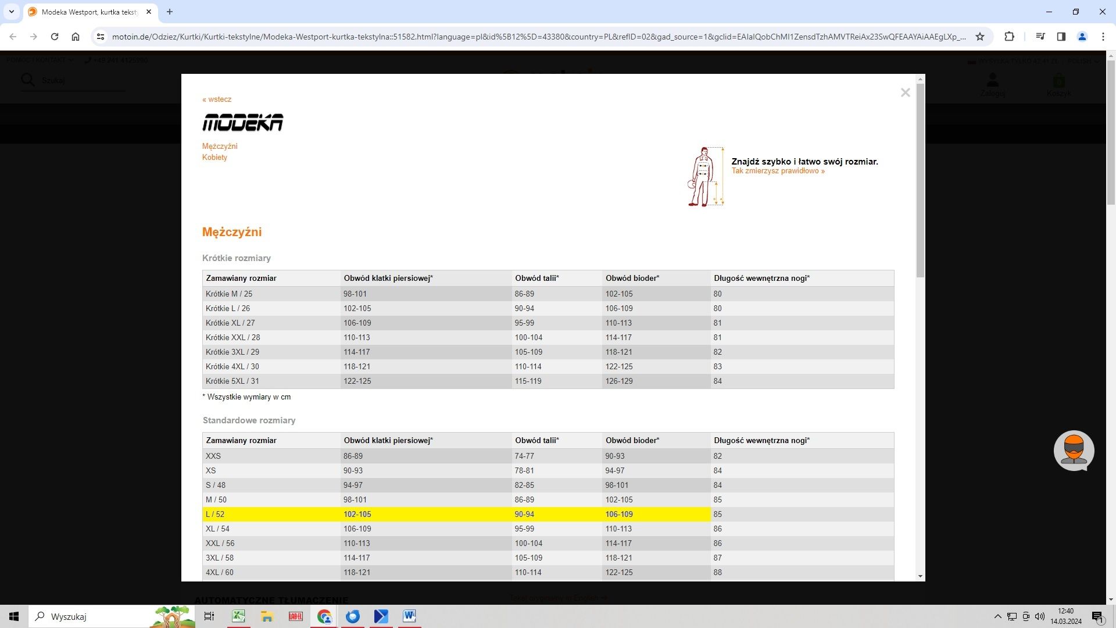Click the 'Standardowe rozmiary' heading
The height and width of the screenshot is (628, 1116).
click(x=249, y=420)
